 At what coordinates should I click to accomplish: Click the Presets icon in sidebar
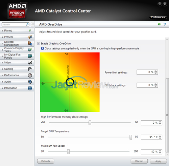[x=30, y=37]
